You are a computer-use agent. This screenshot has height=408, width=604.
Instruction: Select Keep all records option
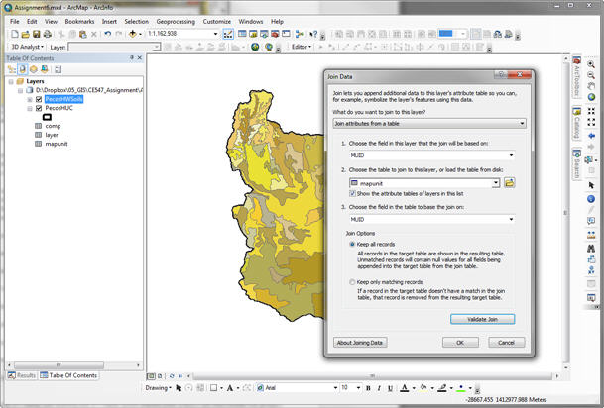coord(352,245)
